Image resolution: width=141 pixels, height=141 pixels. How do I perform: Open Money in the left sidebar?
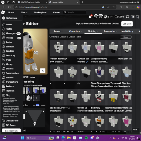7,64
